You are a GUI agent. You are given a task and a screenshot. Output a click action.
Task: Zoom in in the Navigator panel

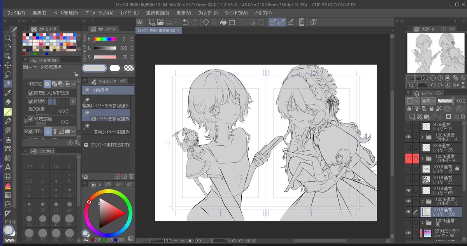coord(441,78)
